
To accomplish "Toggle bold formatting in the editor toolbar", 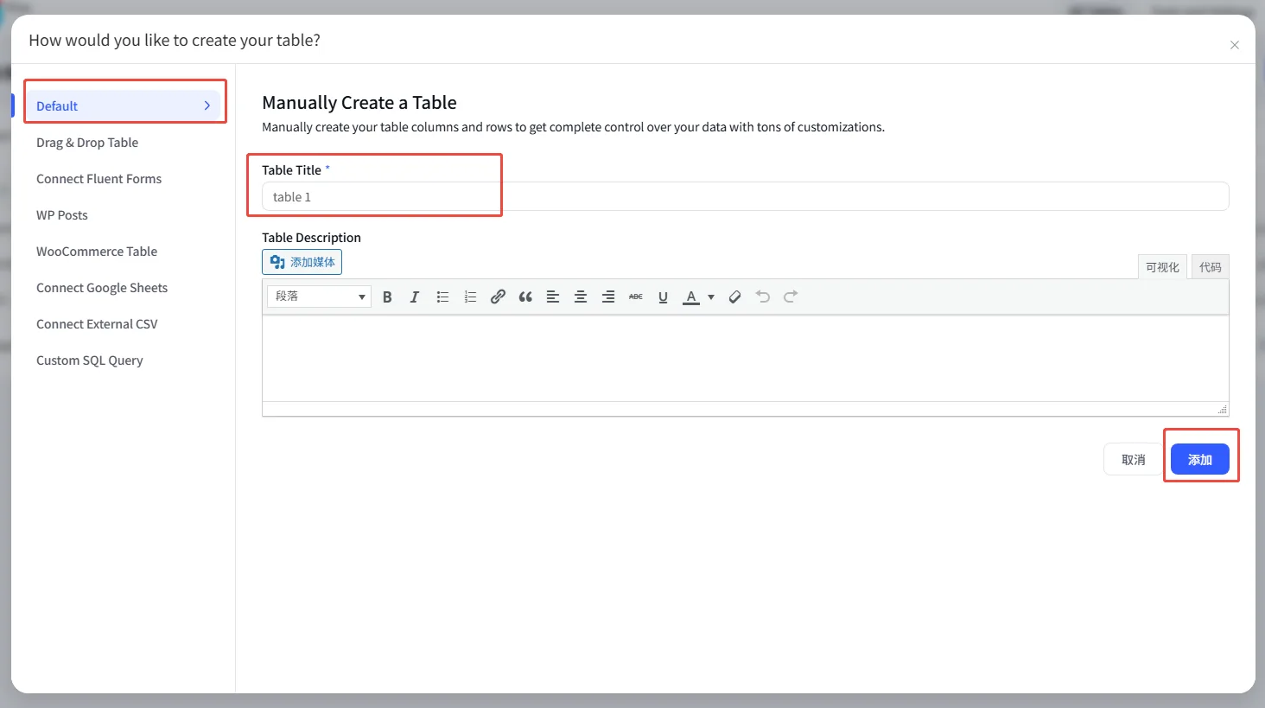I will [387, 297].
